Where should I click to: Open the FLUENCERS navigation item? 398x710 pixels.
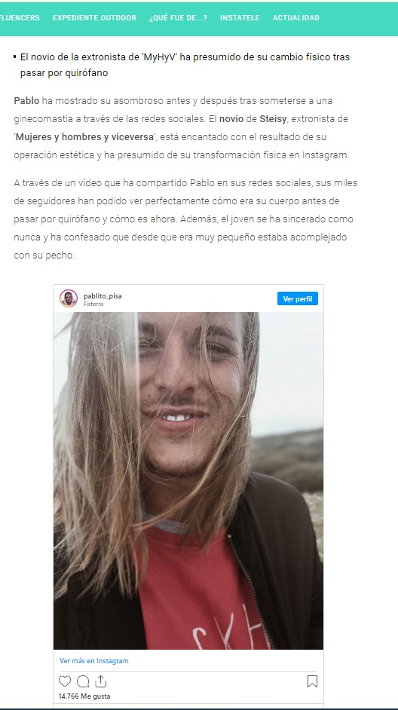[x=20, y=18]
